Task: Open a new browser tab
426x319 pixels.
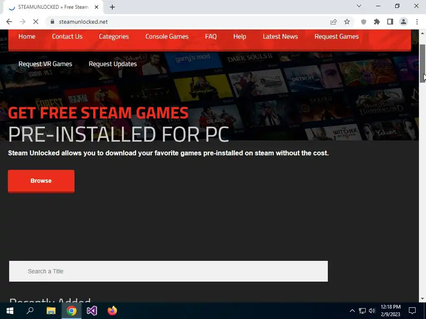Action: click(112, 7)
